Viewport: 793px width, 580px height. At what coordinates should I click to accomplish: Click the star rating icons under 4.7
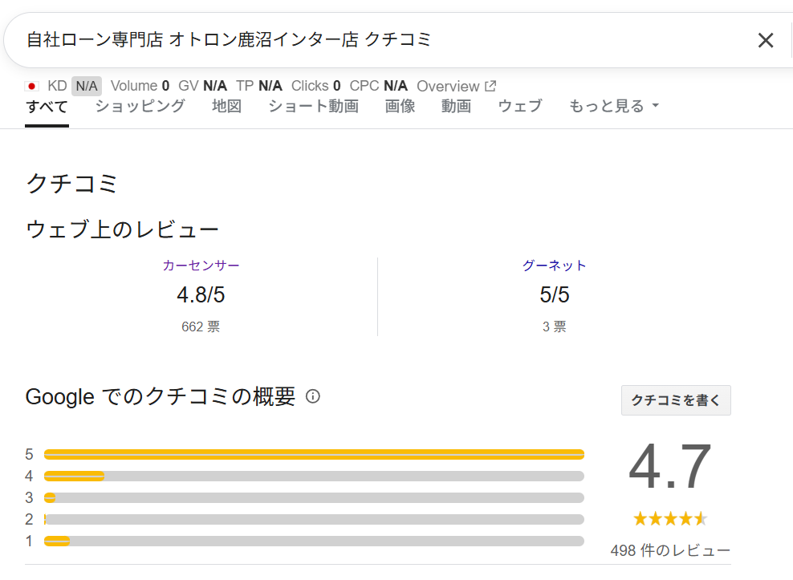[x=670, y=518]
